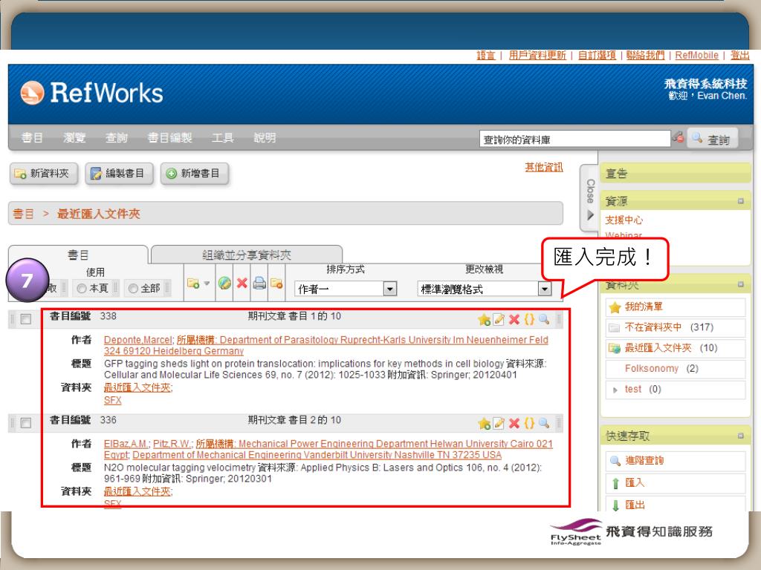761x570 pixels.
Task: Clear search icon beside search box
Action: 678,137
